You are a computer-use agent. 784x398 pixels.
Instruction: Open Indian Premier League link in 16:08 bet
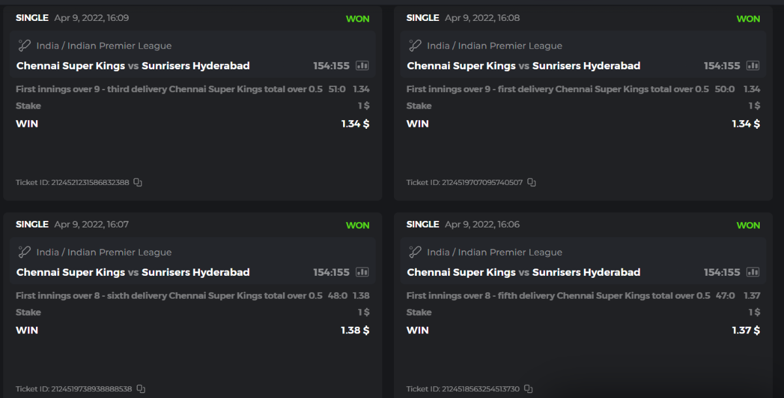pyautogui.click(x=510, y=46)
